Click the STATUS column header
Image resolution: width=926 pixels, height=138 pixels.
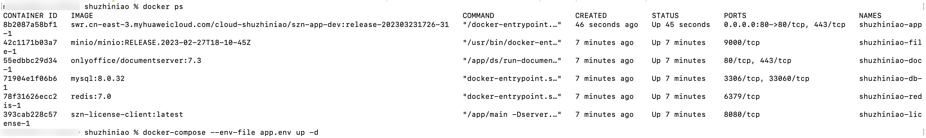pyautogui.click(x=665, y=16)
